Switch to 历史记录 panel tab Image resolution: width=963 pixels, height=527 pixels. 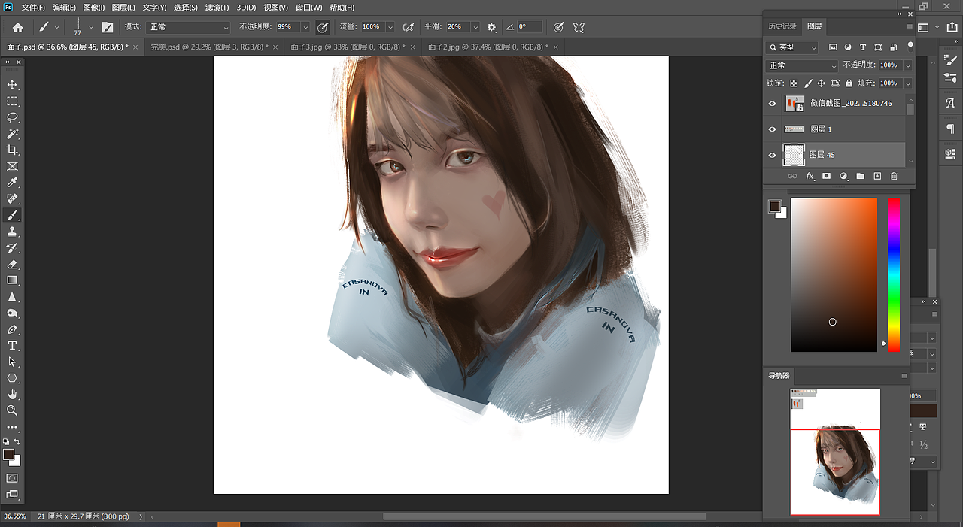coord(782,26)
